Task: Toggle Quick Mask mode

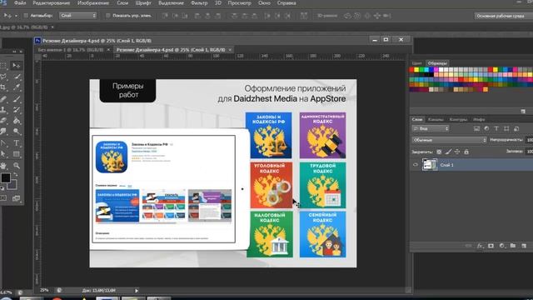Action: (x=3, y=198)
